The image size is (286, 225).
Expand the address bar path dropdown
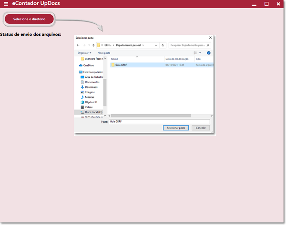coord(156,45)
